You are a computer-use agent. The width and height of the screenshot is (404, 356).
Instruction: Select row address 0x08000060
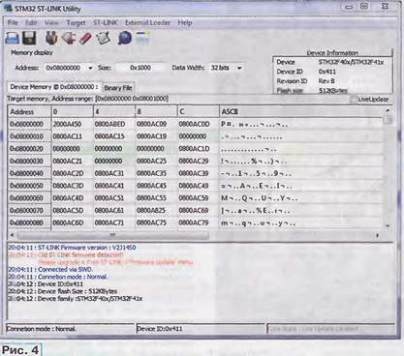point(29,198)
